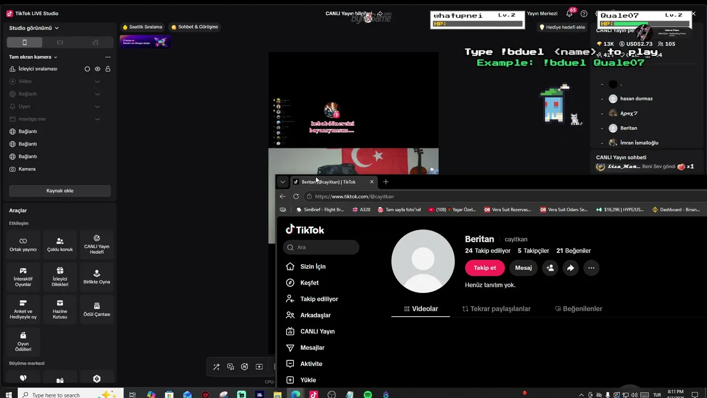
Task: Click the media music icon in preview toolbar
Action: coord(230,366)
